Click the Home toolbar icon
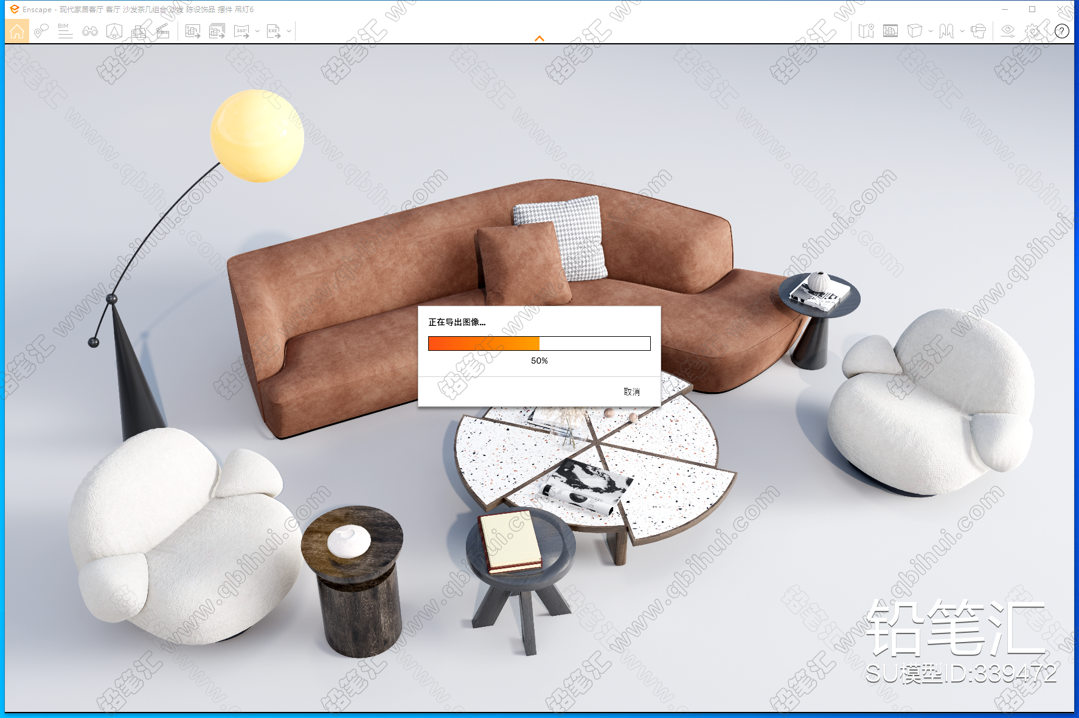The height and width of the screenshot is (718, 1079). tap(17, 31)
